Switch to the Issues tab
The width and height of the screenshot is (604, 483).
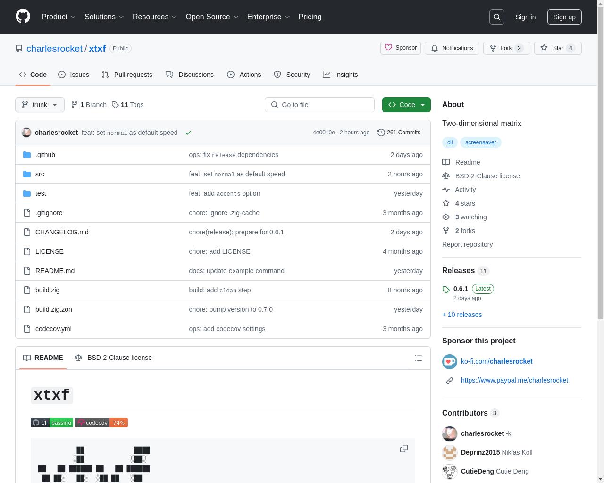[74, 75]
